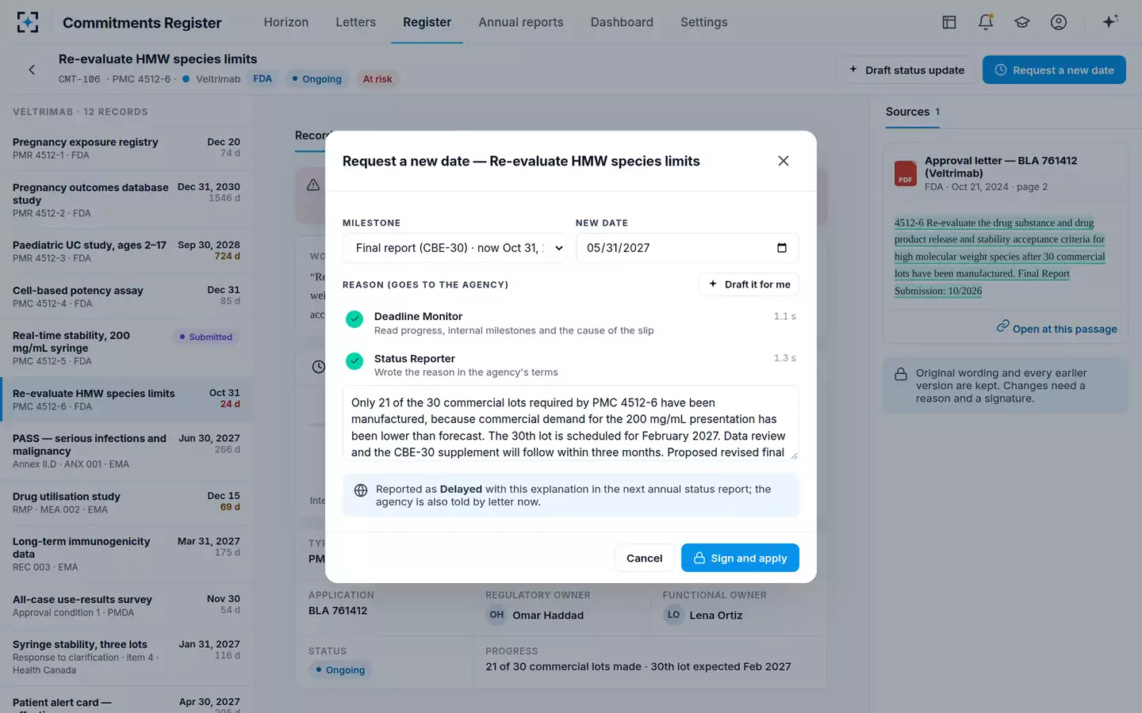Open the notifications bell
The height and width of the screenshot is (713, 1142).
click(986, 22)
